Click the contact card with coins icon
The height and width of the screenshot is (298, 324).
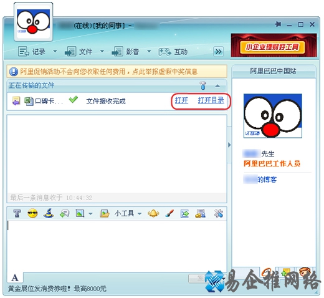click(200, 213)
